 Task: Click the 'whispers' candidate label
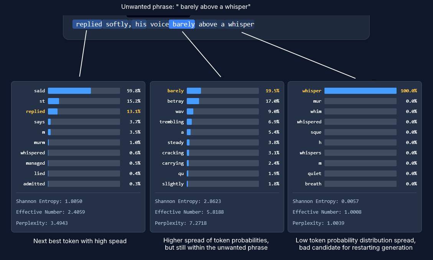[311, 153]
